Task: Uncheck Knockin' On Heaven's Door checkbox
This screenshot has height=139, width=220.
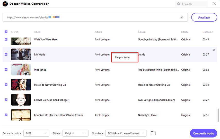Action: click(6, 115)
